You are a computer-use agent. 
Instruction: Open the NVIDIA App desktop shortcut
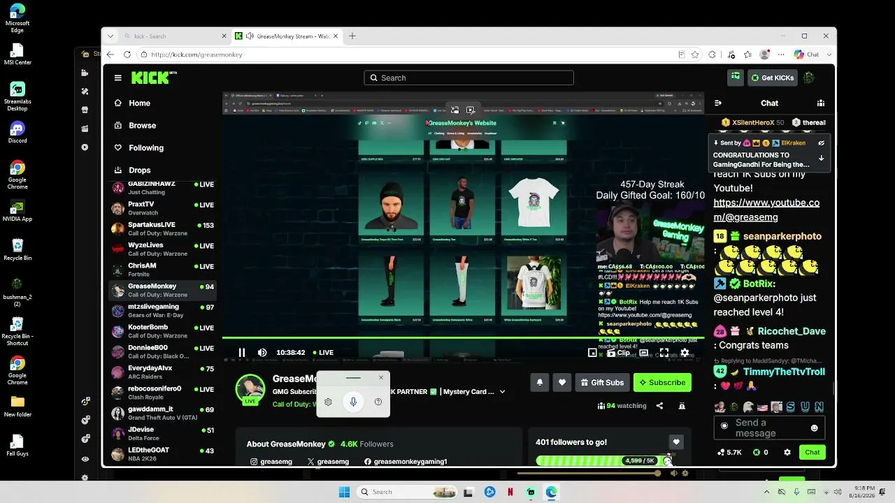(17, 211)
